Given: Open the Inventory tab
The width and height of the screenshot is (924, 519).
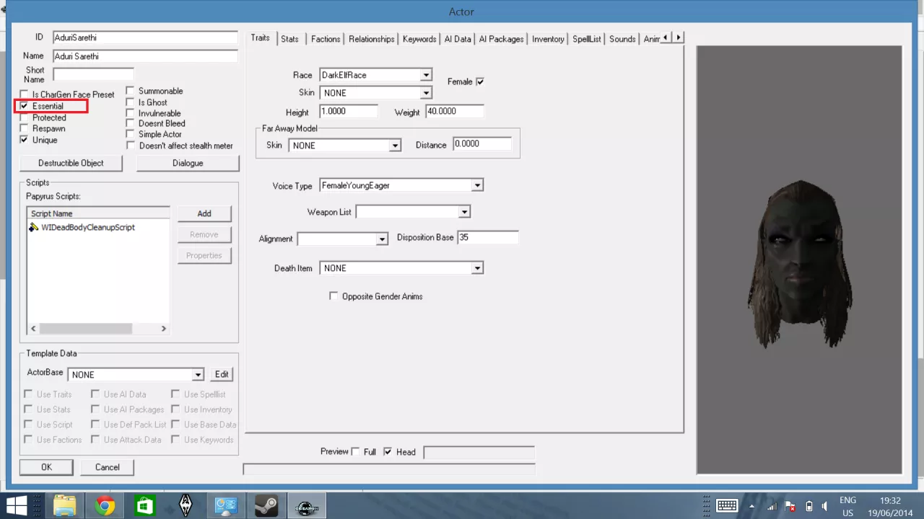Looking at the screenshot, I should (548, 39).
